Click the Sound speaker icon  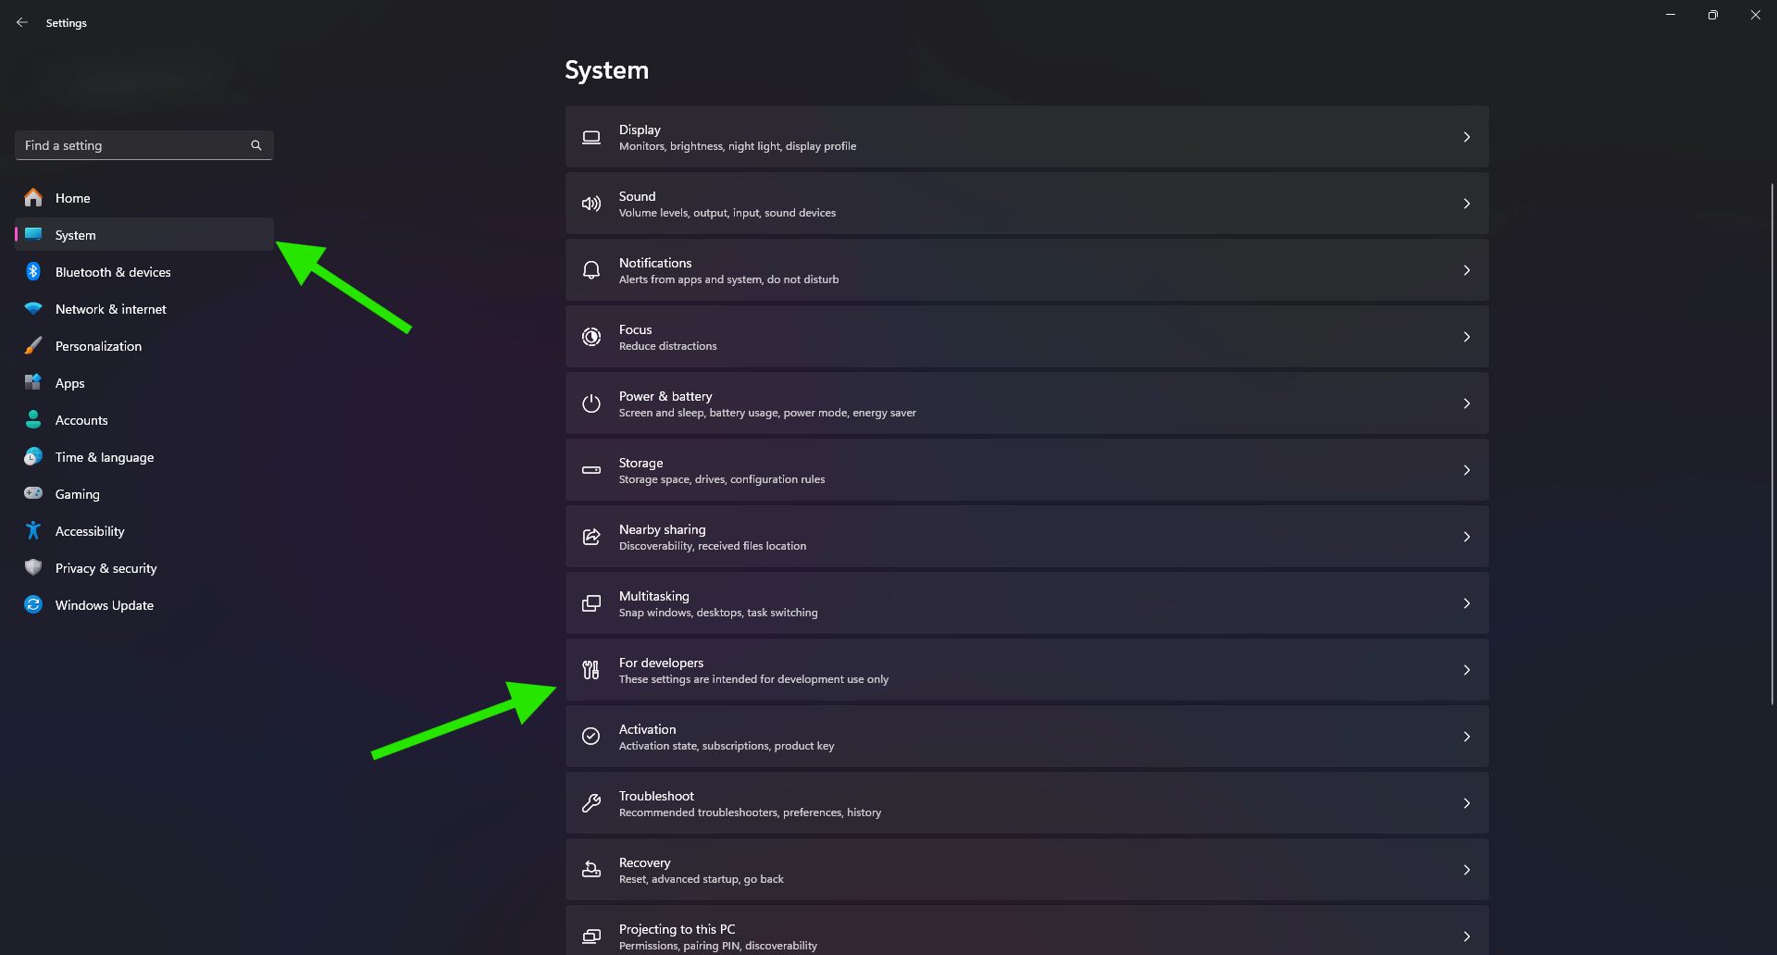(591, 204)
